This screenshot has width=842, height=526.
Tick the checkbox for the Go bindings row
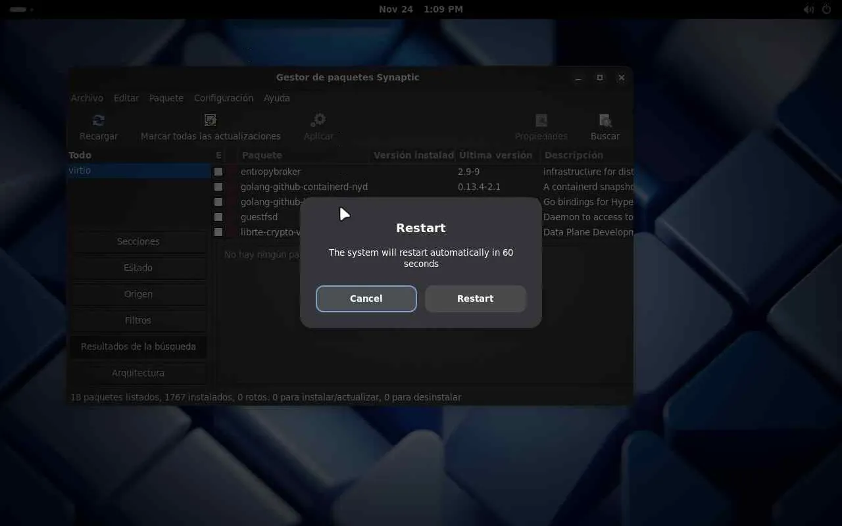(218, 202)
